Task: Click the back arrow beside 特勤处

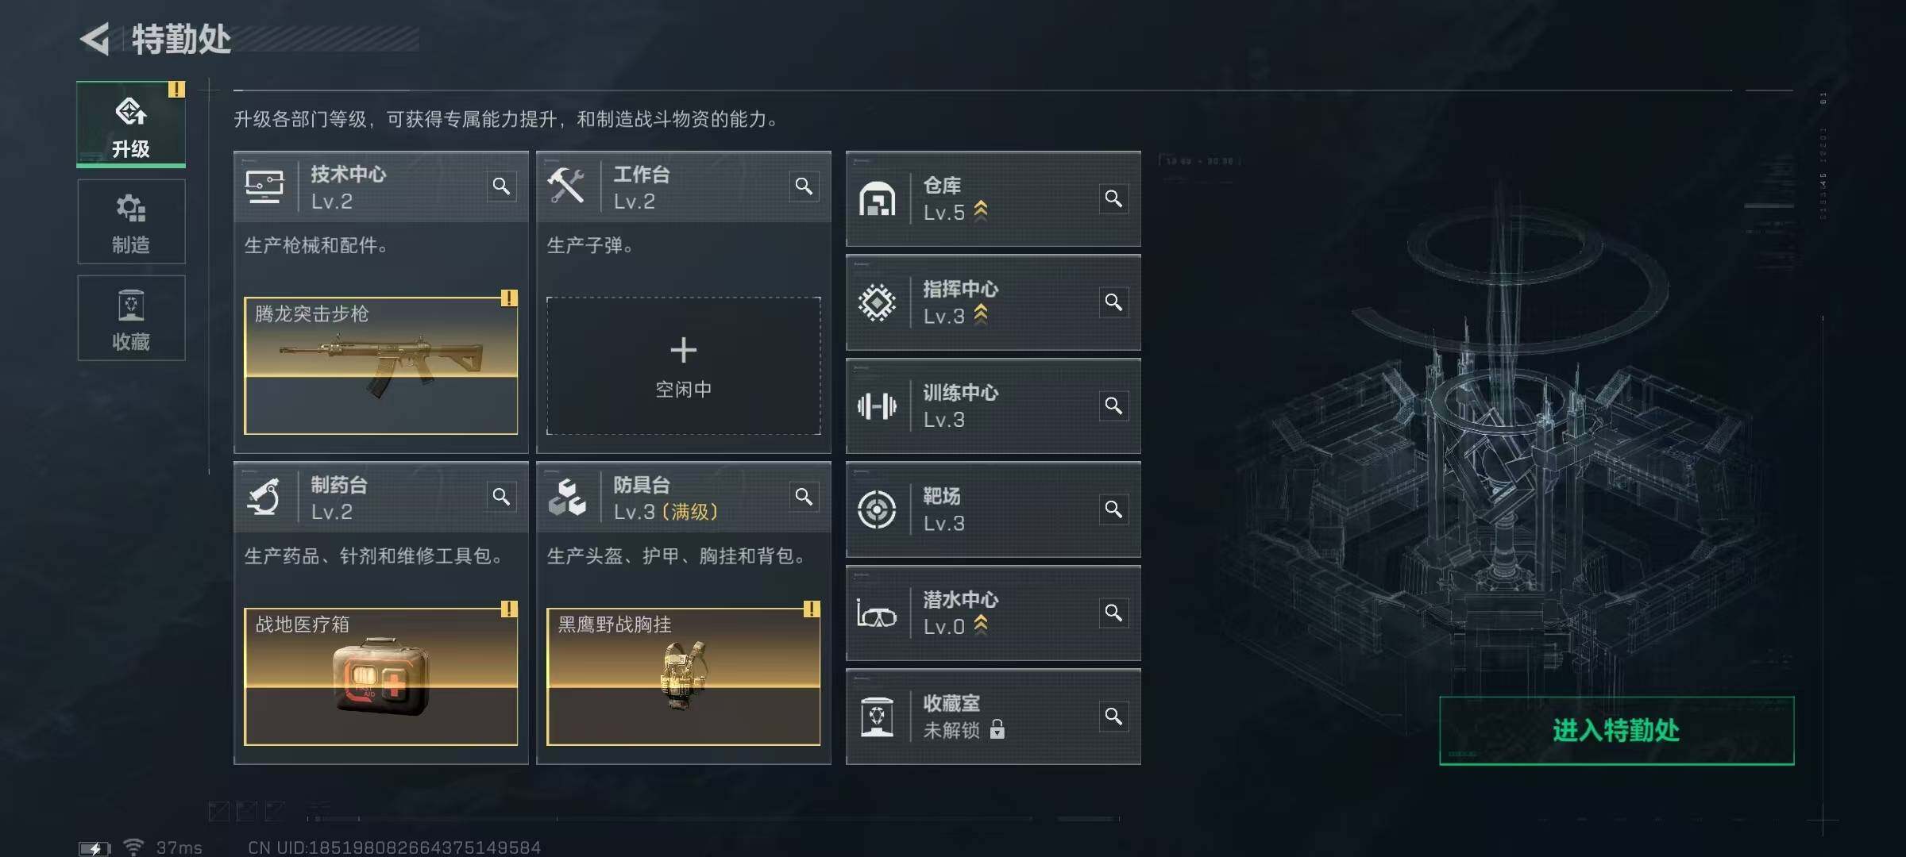Action: coord(95,39)
